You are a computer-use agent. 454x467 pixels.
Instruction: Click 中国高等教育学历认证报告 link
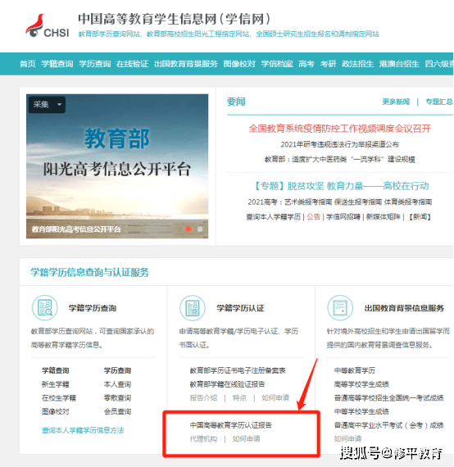(231, 425)
